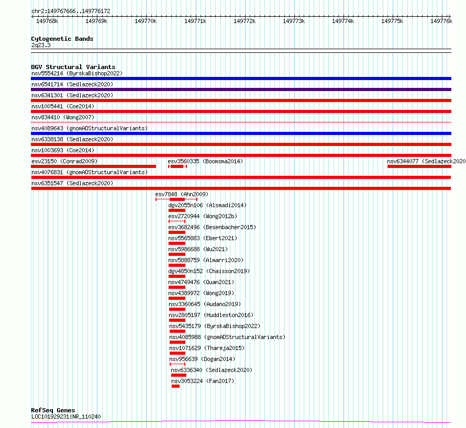Image resolution: width=466 pixels, height=428 pixels.
Task: Click esv23150 (Conrad2009) label
Action: click(64, 161)
